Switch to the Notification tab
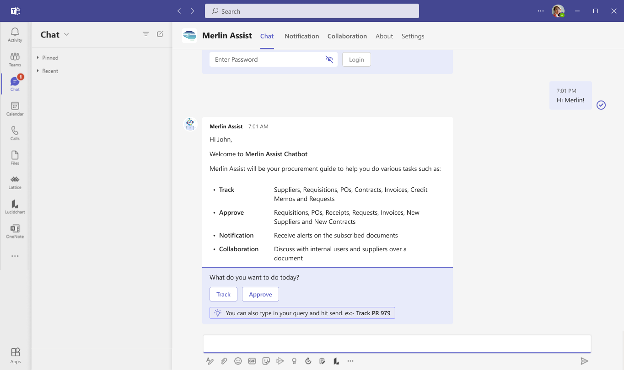Viewport: 624px width, 370px height. [x=302, y=36]
